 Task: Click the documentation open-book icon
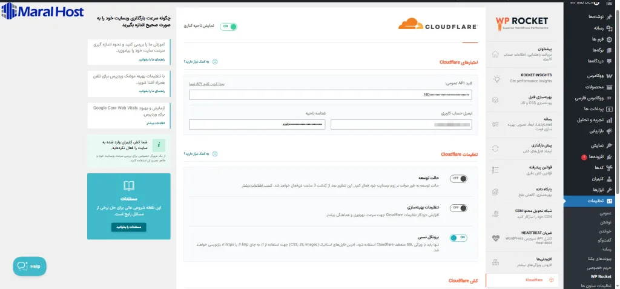129,185
